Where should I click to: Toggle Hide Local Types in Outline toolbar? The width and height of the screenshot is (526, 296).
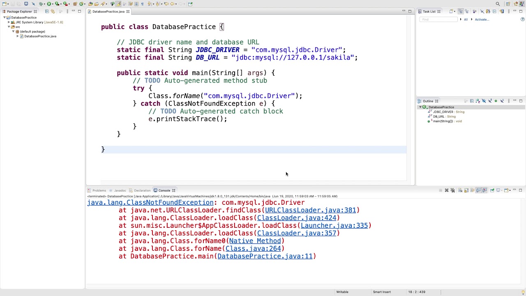click(502, 101)
